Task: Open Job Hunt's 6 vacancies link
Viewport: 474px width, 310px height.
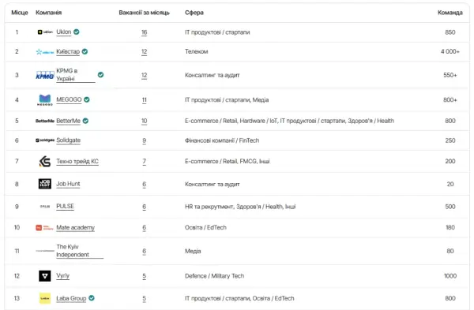Action: (145, 184)
